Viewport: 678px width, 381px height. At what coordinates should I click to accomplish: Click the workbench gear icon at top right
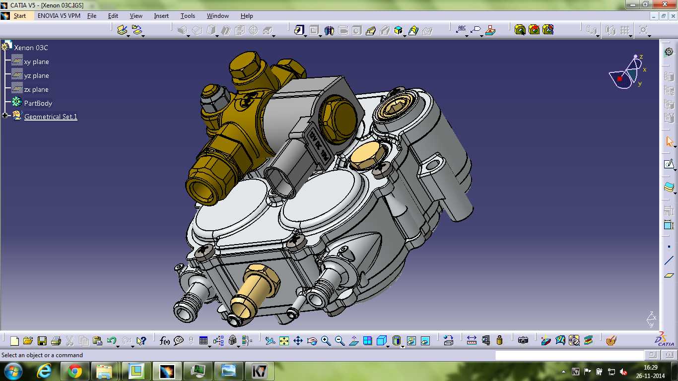point(669,52)
